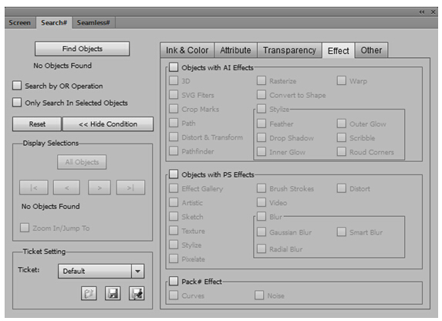Go to first found object button

click(x=34, y=188)
